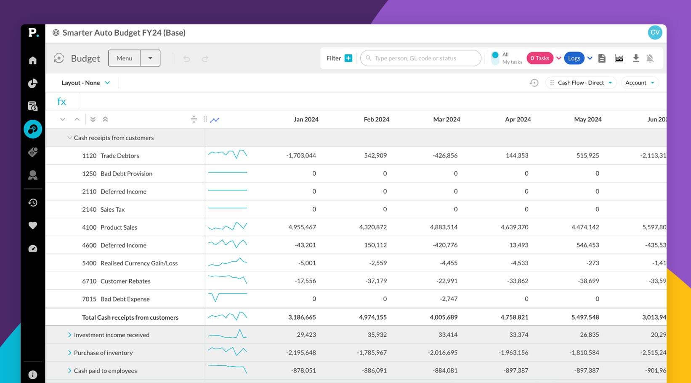The height and width of the screenshot is (383, 691).
Task: Toggle the sparkline trendline icon above the grid
Action: pos(215,120)
